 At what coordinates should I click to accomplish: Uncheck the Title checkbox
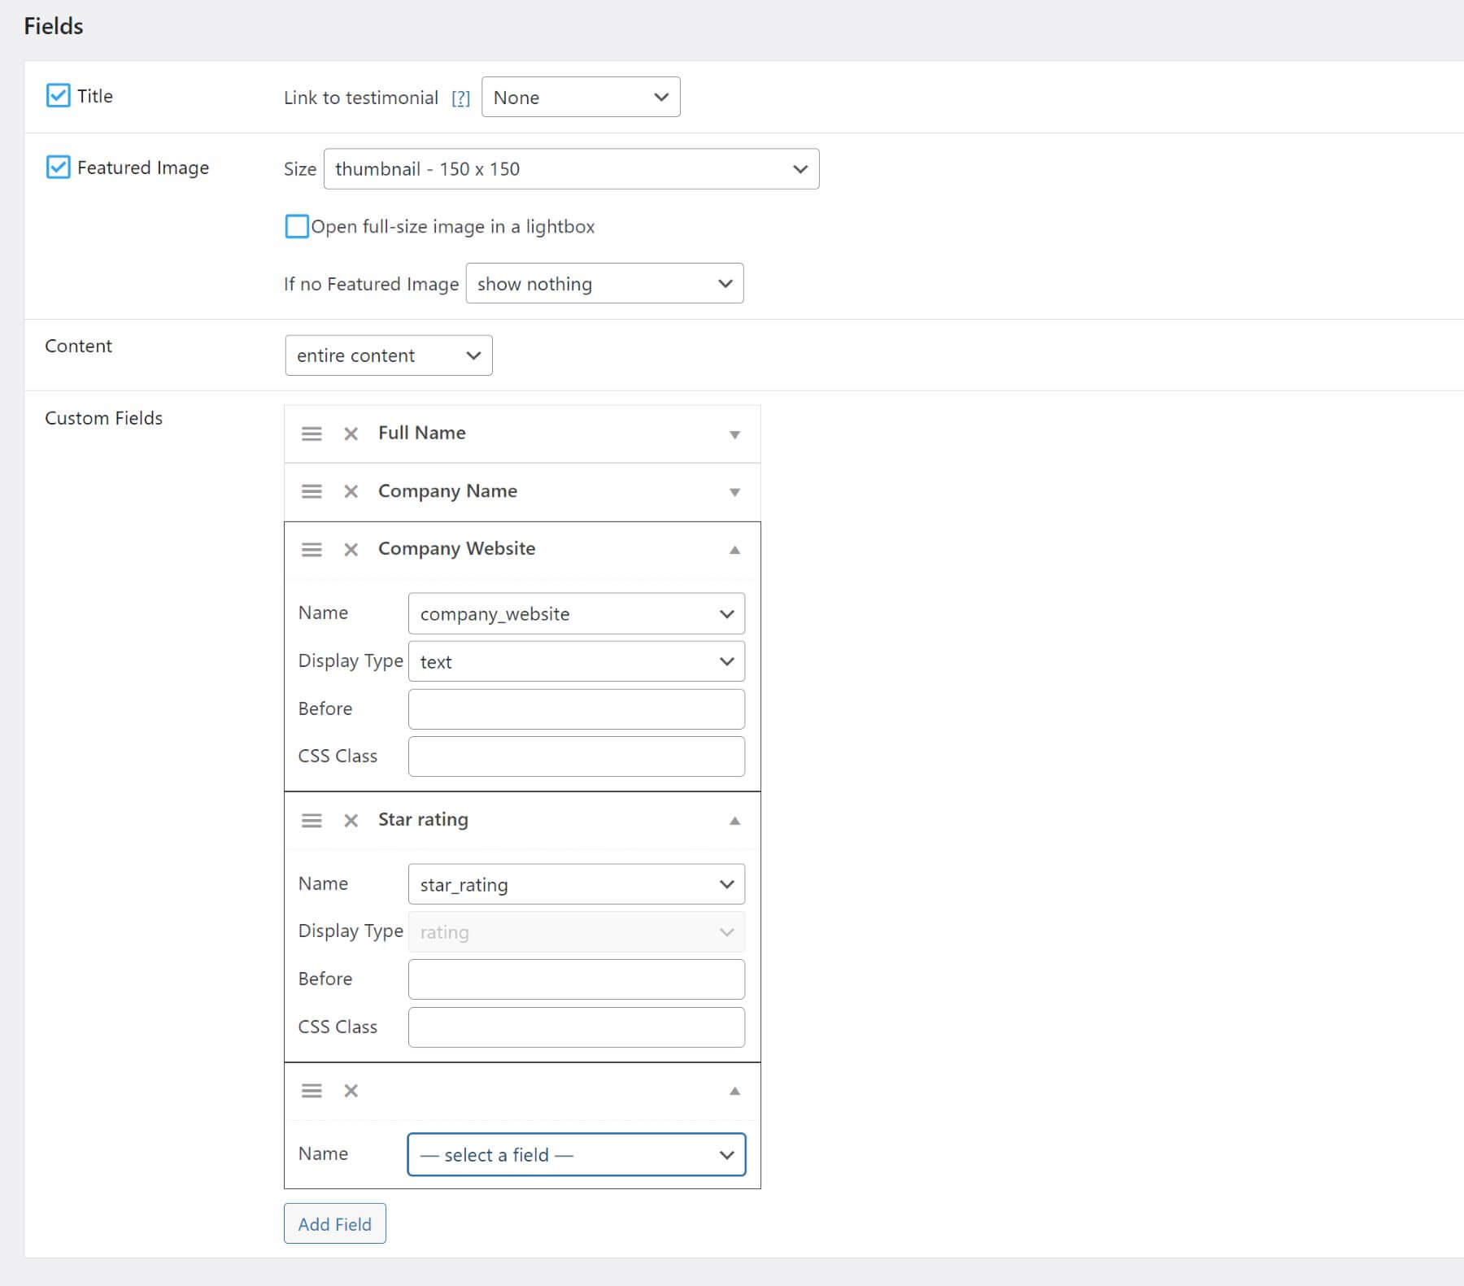click(57, 95)
